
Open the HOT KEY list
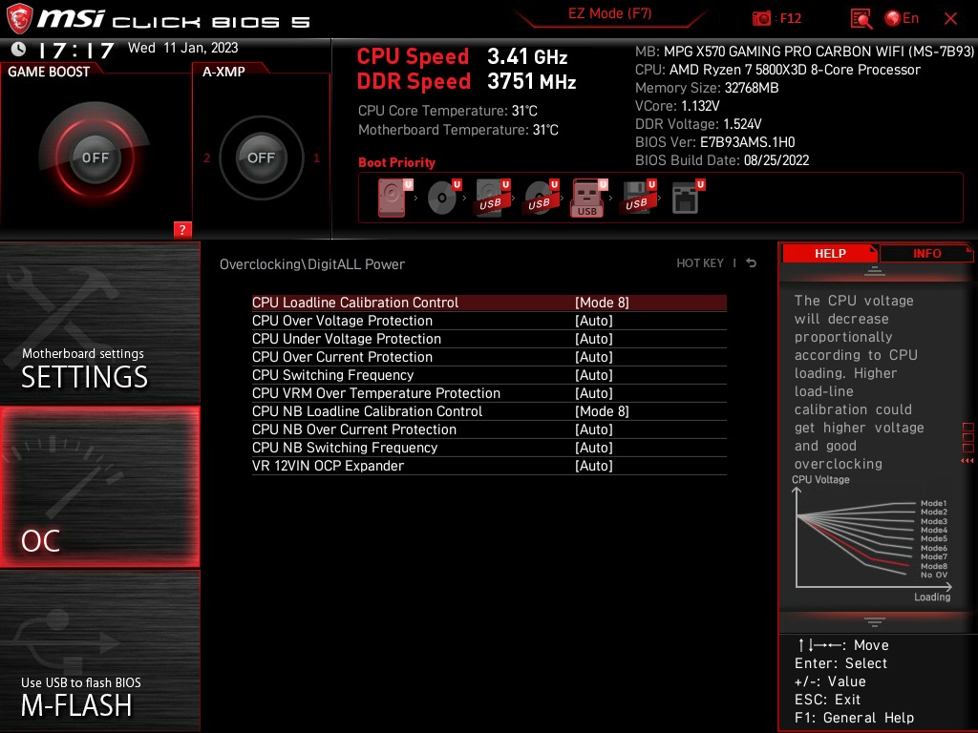point(700,263)
